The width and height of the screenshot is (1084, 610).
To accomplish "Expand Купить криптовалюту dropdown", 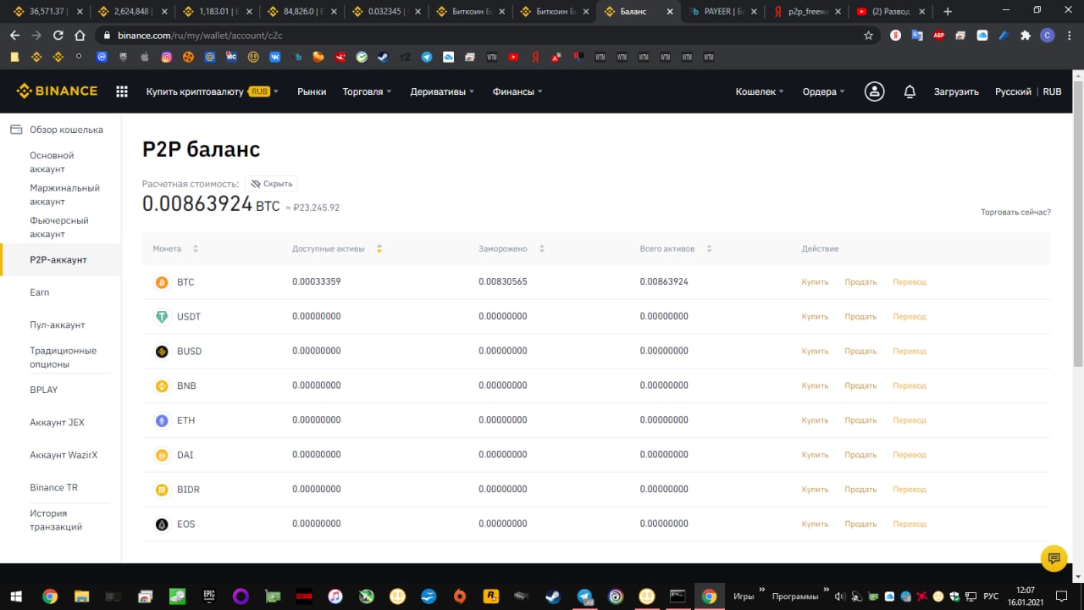I will point(212,91).
